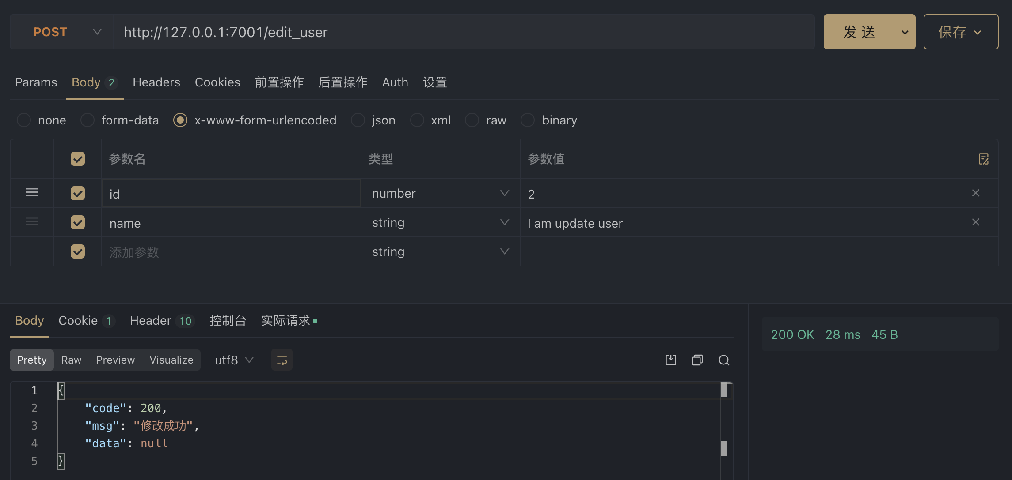This screenshot has width=1012, height=480.
Task: Click the request URL input field
Action: coord(464,32)
